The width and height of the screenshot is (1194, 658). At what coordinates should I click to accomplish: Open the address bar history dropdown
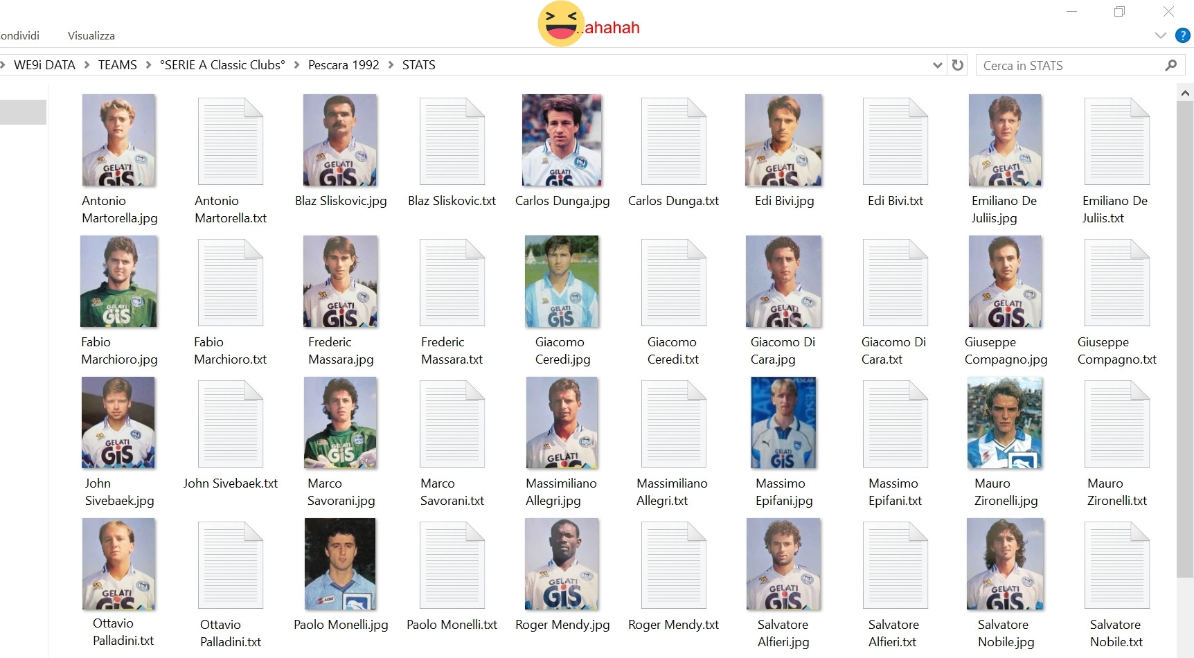tap(938, 65)
